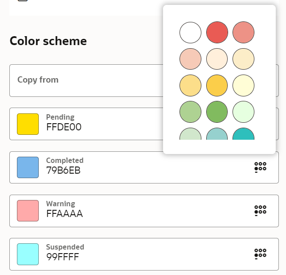Pick the salmon pink circle beside red
286x275 pixels.
pyautogui.click(x=244, y=33)
